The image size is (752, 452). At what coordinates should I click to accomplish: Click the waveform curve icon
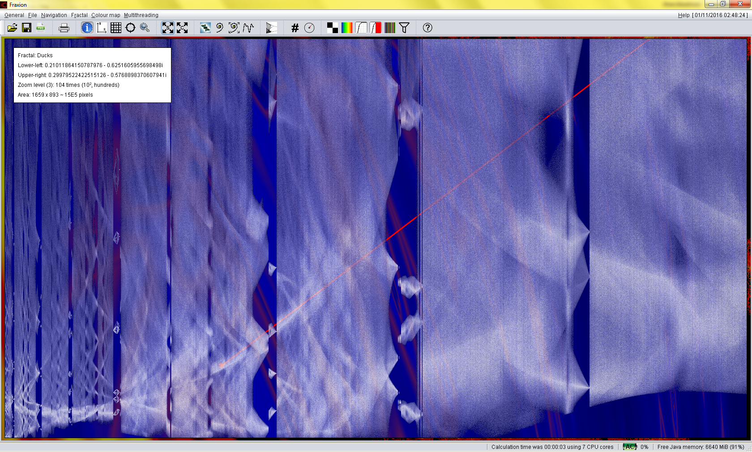coord(248,28)
